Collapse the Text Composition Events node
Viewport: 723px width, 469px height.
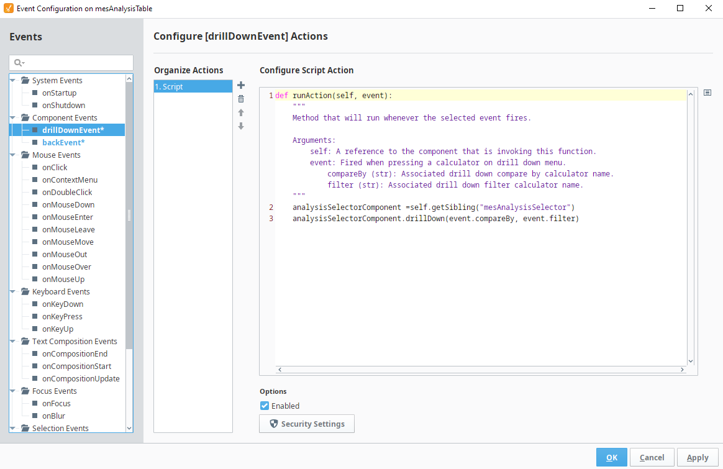[x=13, y=341]
